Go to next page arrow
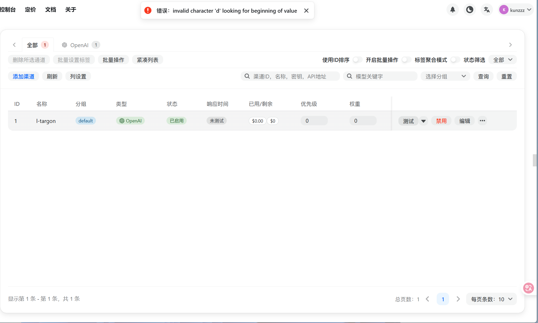This screenshot has width=538, height=323. pos(458,299)
